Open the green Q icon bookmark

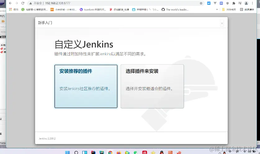[x=34, y=10]
